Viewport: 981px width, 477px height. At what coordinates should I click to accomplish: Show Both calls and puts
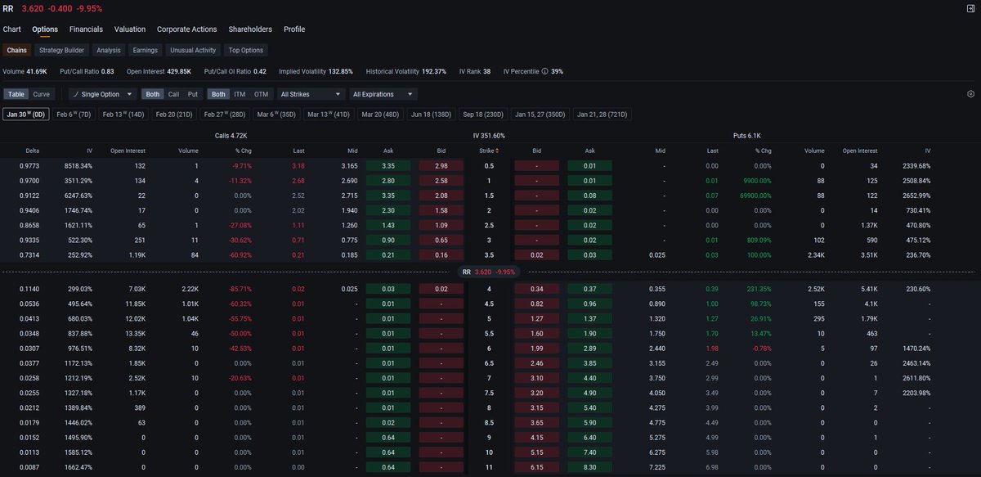tap(153, 94)
